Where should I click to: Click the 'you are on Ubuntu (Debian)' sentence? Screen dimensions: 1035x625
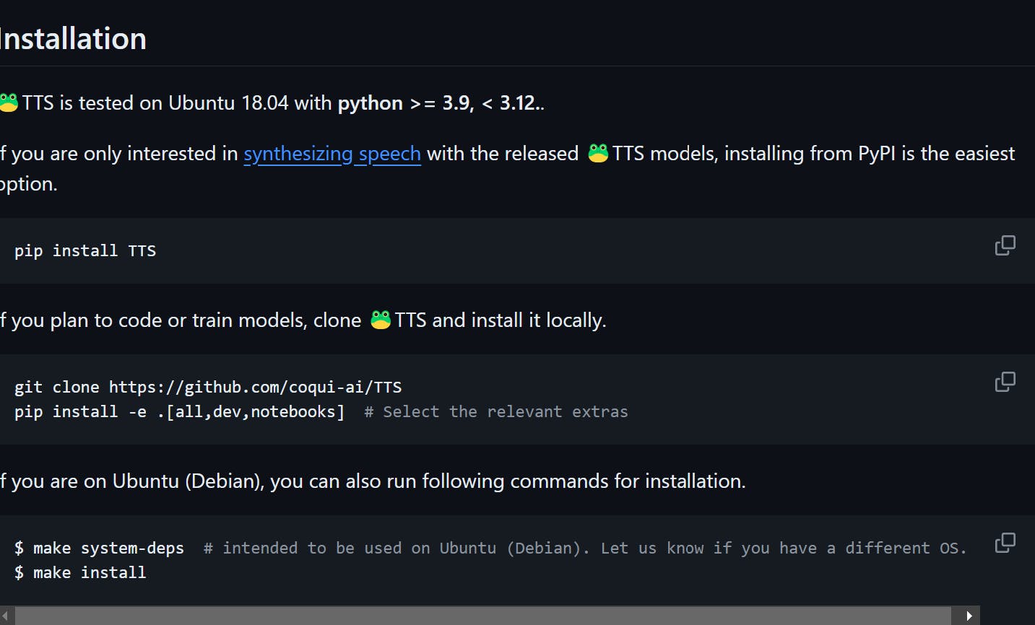(x=373, y=481)
